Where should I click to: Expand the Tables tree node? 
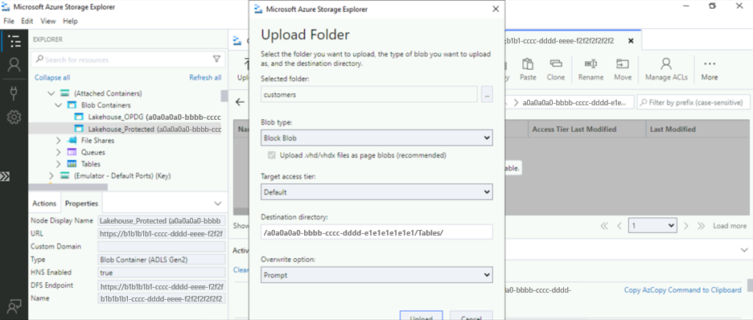pyautogui.click(x=59, y=164)
